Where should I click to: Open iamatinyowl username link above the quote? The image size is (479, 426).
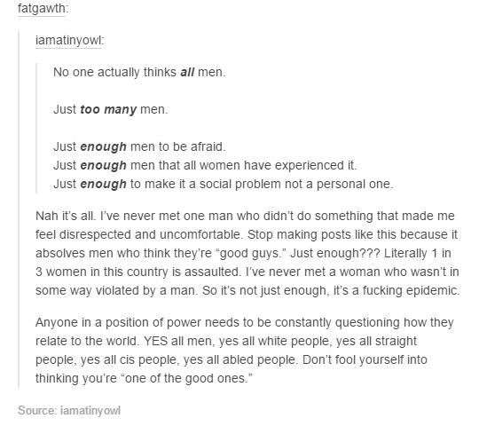click(x=68, y=40)
